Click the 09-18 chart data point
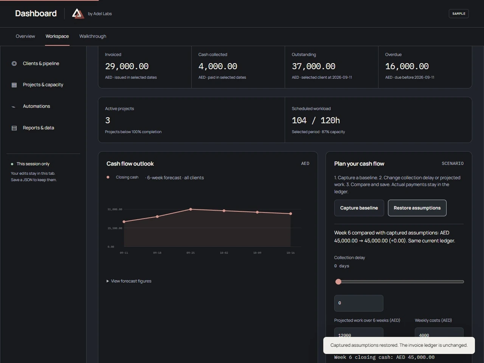Viewport: 484px width, 363px height. (x=157, y=217)
